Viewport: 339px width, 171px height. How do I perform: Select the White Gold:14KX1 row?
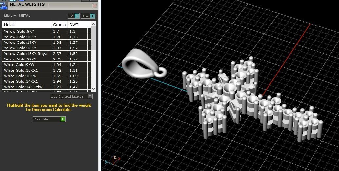point(47,81)
